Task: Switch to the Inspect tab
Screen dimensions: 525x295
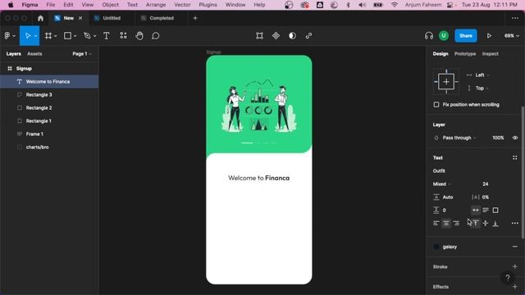Action: point(491,53)
